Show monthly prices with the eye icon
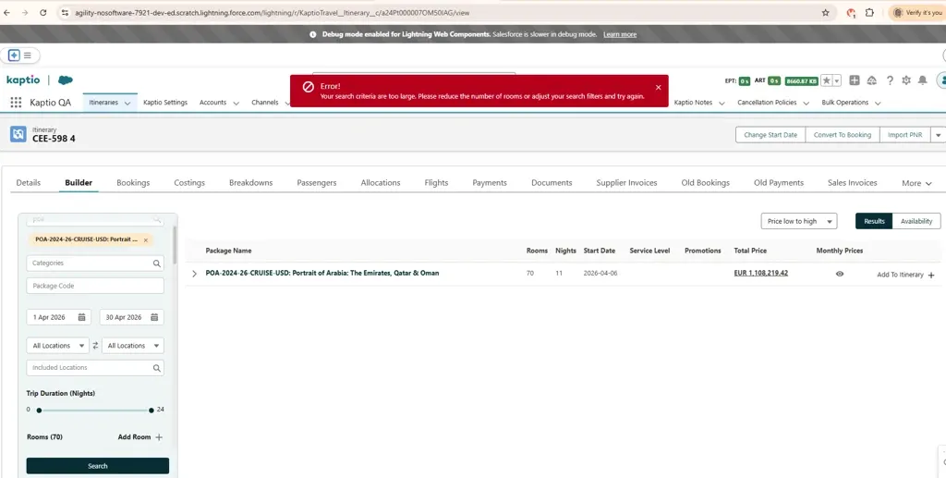Image resolution: width=946 pixels, height=478 pixels. point(840,274)
